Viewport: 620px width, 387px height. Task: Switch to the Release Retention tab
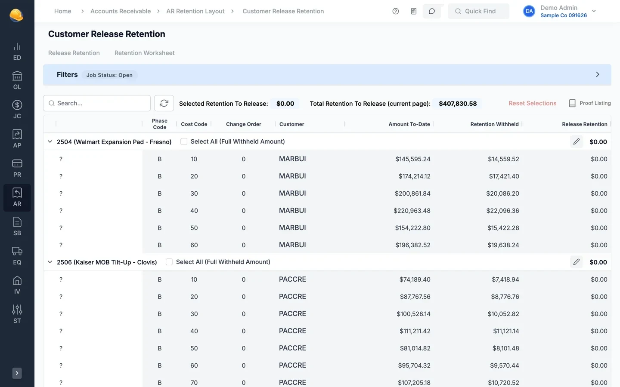pos(74,53)
